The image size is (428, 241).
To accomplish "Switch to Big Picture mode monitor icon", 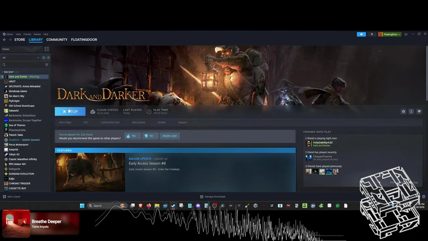I will 406,34.
